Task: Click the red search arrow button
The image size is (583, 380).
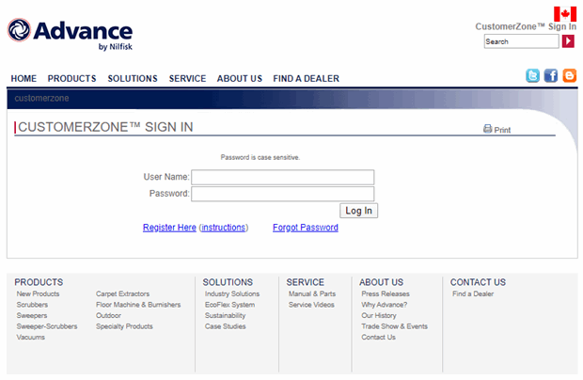Action: [568, 40]
